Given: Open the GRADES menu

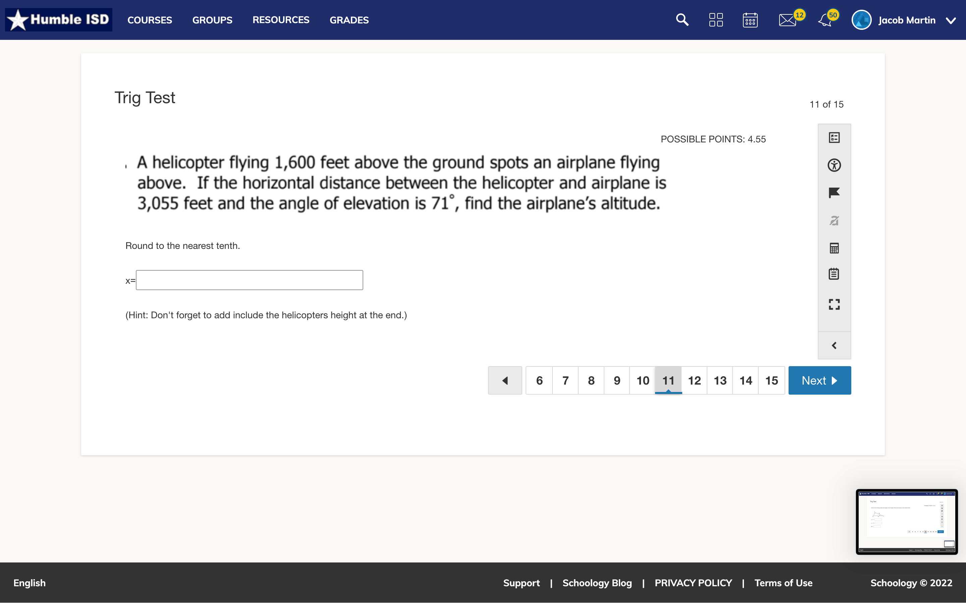Looking at the screenshot, I should pos(349,20).
